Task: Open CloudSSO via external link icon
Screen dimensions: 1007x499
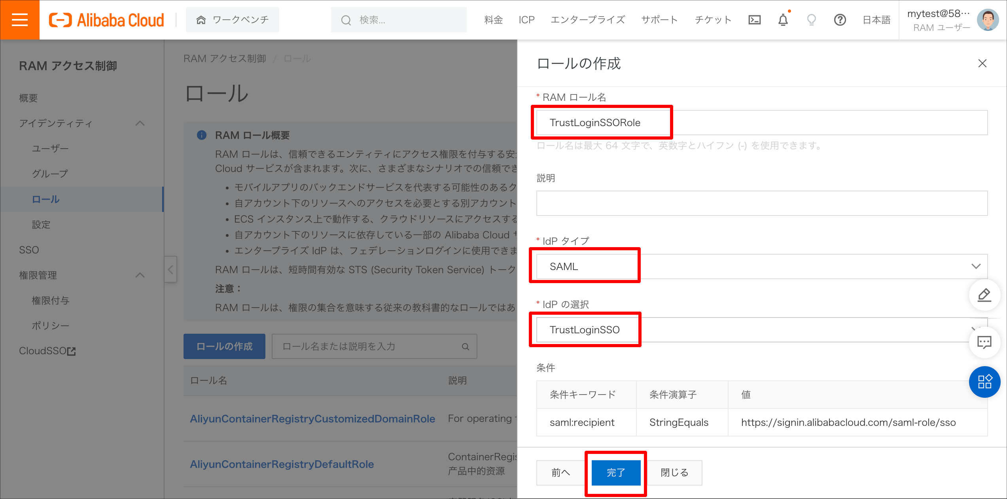Action: pyautogui.click(x=71, y=351)
